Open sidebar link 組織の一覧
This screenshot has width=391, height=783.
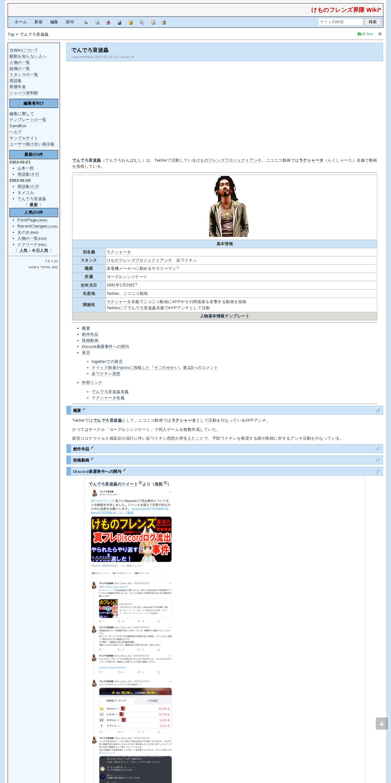click(x=19, y=69)
